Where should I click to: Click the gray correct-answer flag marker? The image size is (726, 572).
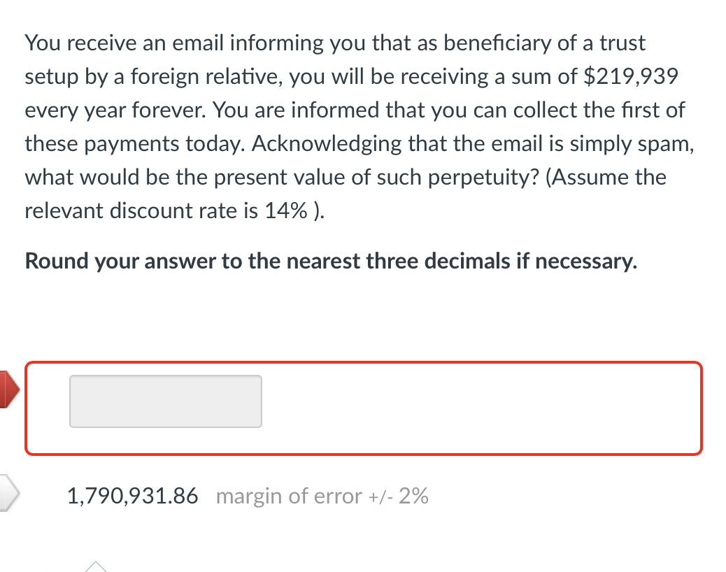coord(10,493)
